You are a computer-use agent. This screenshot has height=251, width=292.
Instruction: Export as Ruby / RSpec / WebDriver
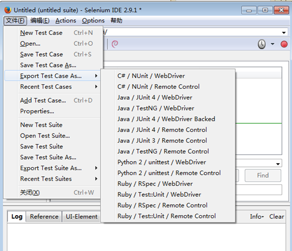(x=168, y=184)
